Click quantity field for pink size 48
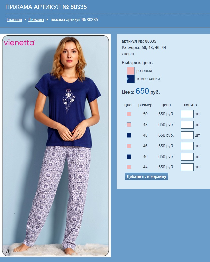Screen dimensions: 210x262 pyautogui.click(x=187, y=125)
